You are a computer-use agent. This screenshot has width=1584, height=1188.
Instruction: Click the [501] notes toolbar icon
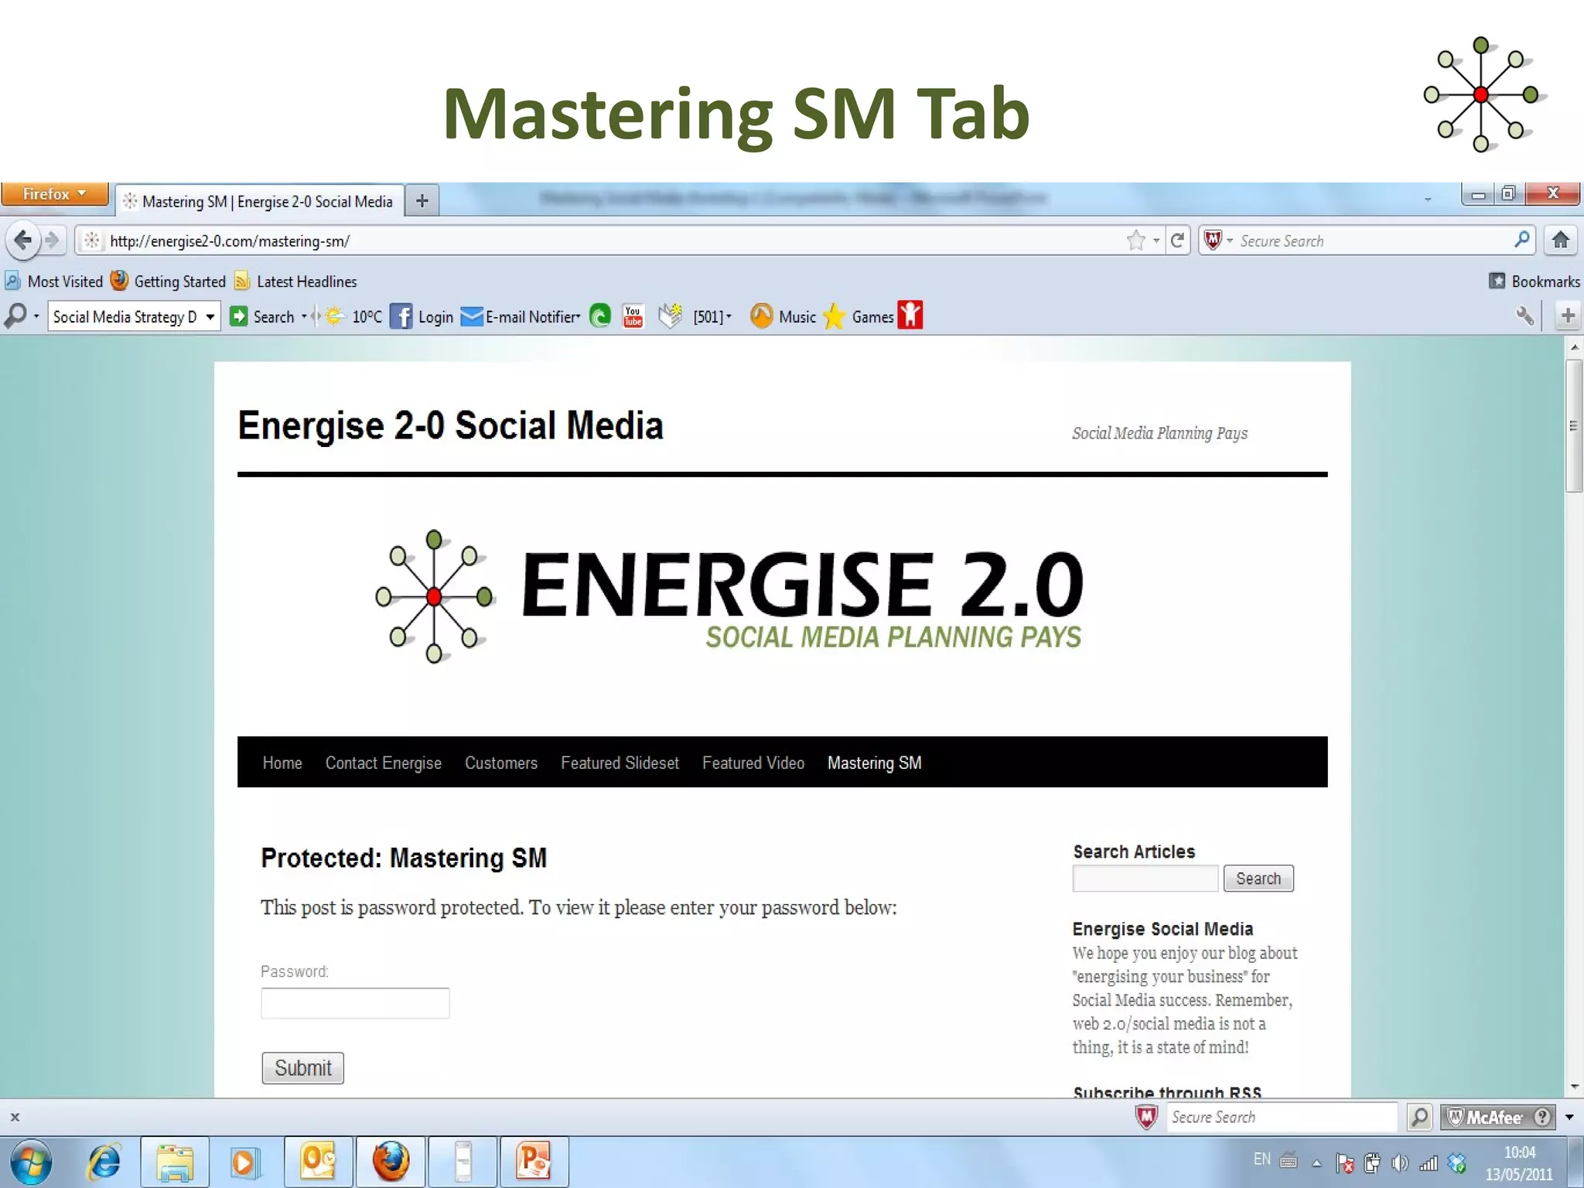pyautogui.click(x=671, y=316)
